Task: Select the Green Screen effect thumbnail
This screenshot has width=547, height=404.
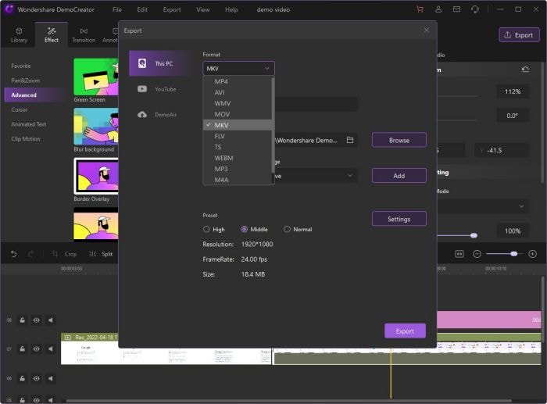Action: pos(96,77)
